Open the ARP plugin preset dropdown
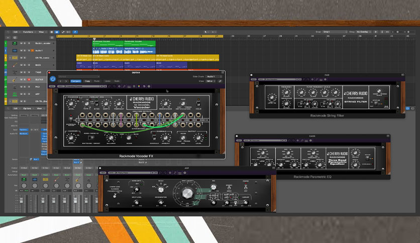The height and width of the screenshot is (243, 420). coord(134,173)
